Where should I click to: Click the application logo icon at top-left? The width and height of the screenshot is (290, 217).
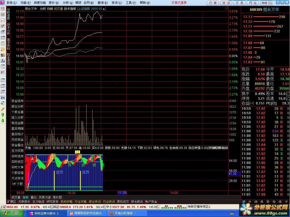point(2,3)
